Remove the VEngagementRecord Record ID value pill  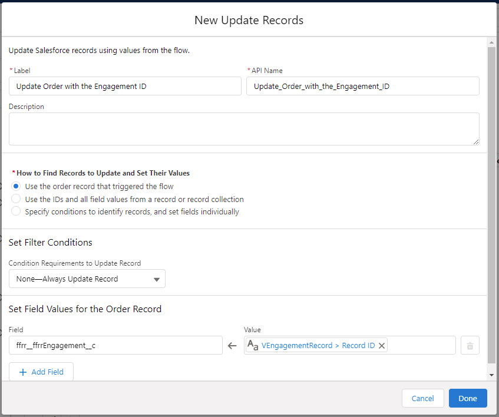[x=382, y=346]
